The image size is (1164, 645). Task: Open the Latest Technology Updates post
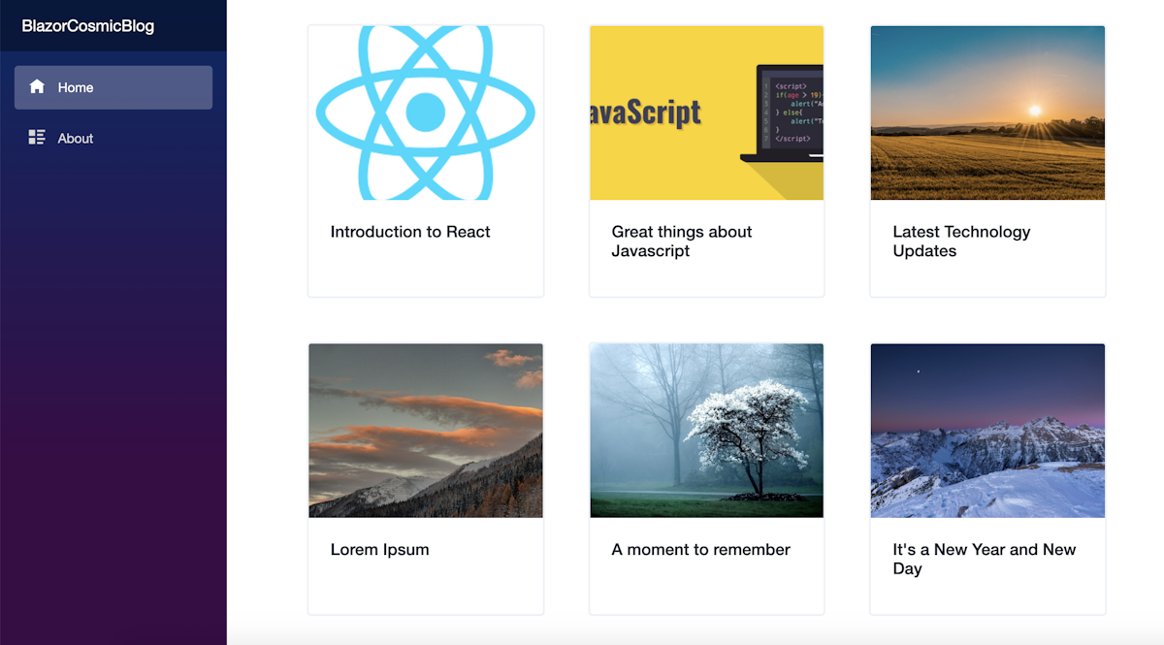tap(961, 241)
